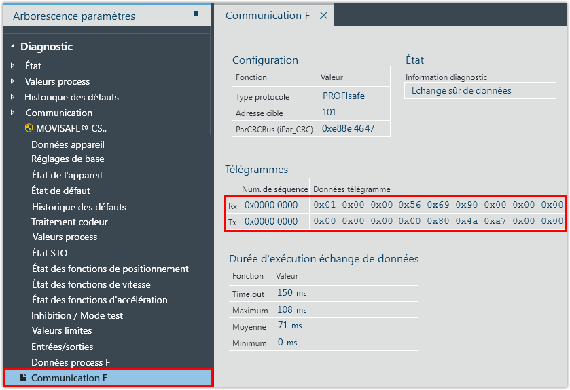Select Réglages de base entry
The height and width of the screenshot is (390, 570).
tap(67, 159)
